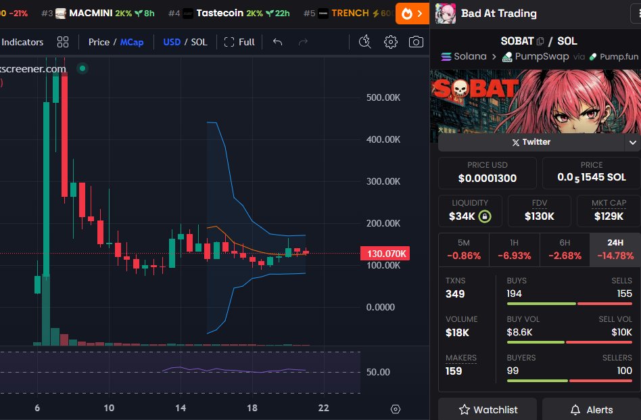Switch chart to Price mode

pos(99,42)
